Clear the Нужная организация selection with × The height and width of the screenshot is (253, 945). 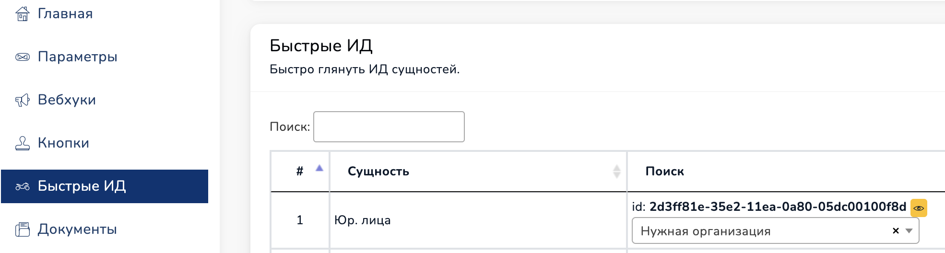click(x=896, y=230)
